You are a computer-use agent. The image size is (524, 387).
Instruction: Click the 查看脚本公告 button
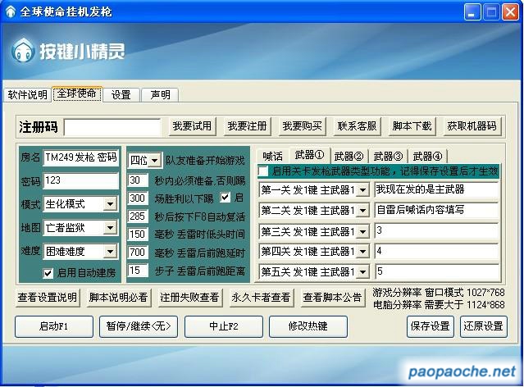(x=332, y=298)
